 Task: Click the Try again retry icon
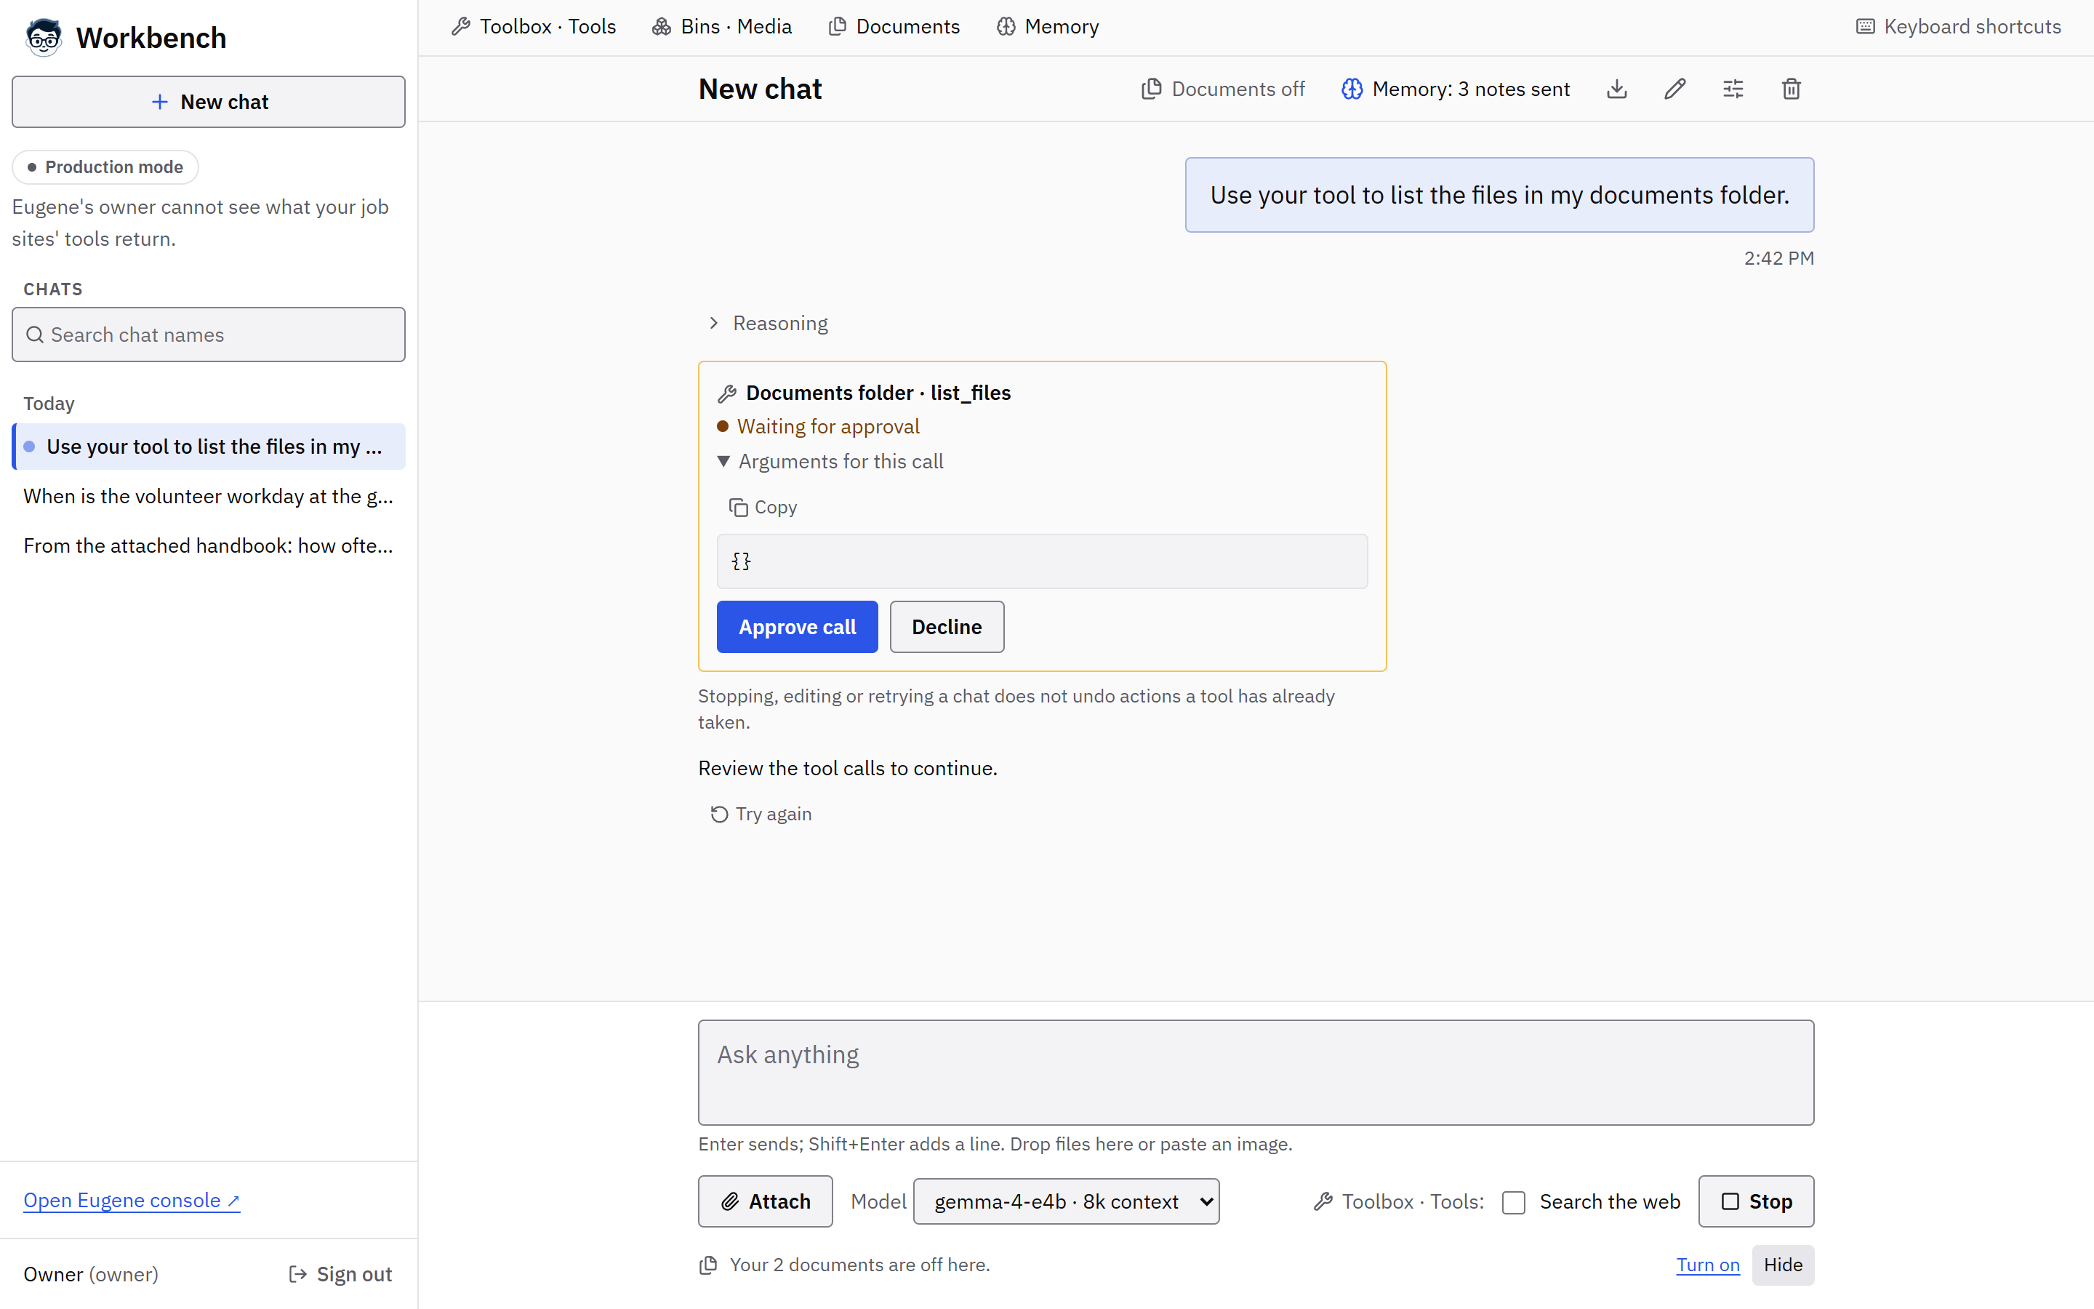click(x=719, y=814)
